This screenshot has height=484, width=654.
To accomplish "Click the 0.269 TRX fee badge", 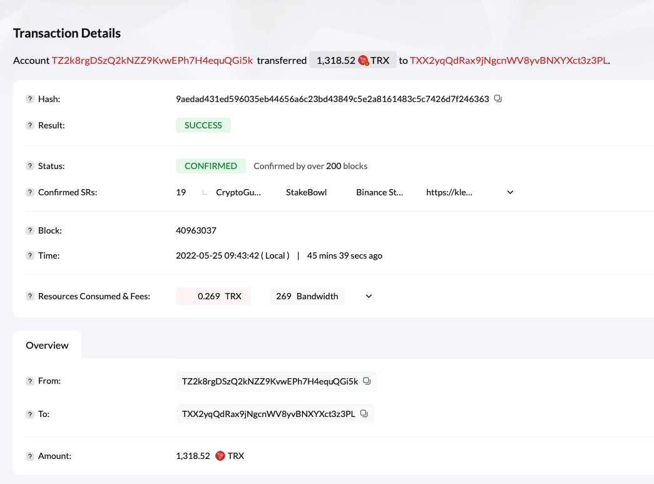I will [x=213, y=296].
